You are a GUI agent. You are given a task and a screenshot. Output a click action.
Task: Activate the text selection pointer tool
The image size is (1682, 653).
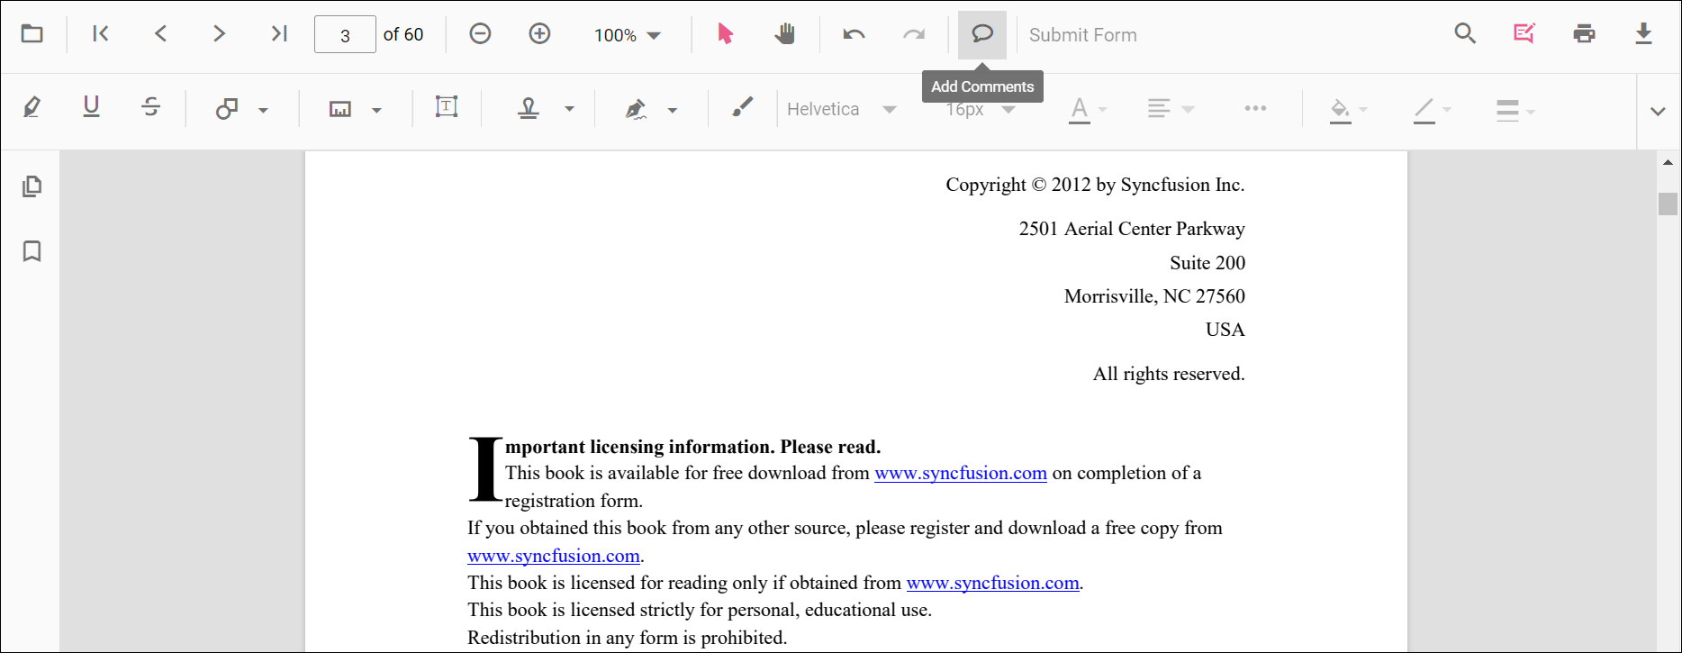(725, 34)
